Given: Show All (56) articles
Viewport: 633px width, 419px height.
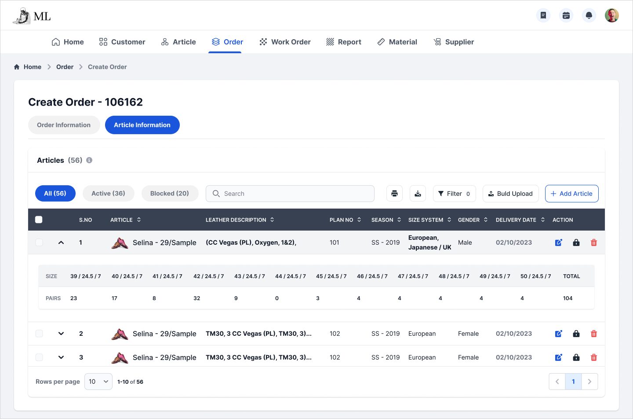Looking at the screenshot, I should (55, 194).
